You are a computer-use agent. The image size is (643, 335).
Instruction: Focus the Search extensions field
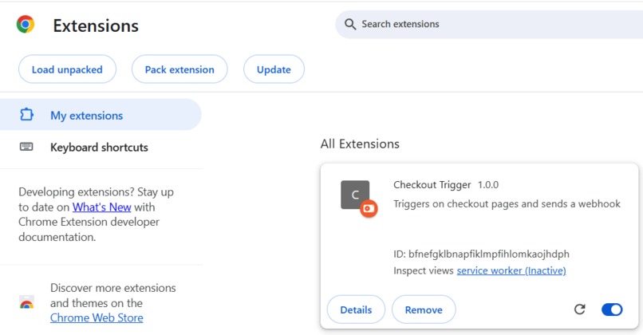point(489,25)
